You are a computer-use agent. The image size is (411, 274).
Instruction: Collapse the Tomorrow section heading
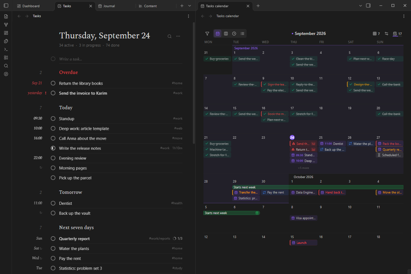click(71, 192)
